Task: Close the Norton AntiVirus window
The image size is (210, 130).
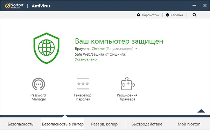Action: 205,6
